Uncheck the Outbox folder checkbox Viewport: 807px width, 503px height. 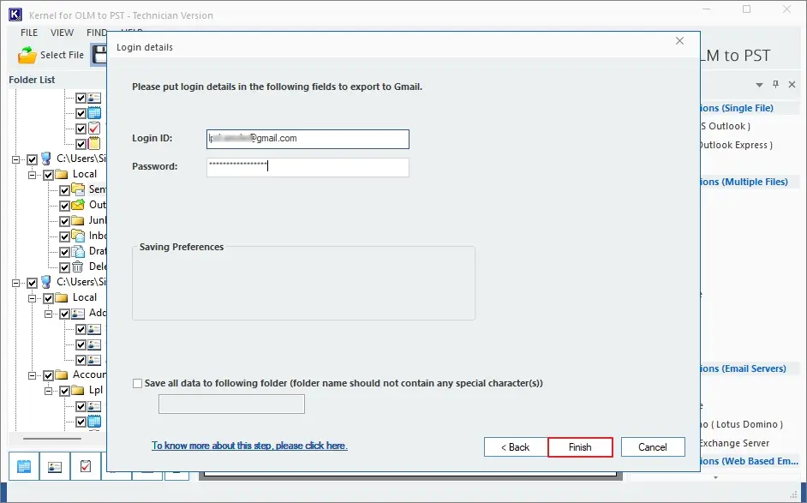click(x=64, y=206)
